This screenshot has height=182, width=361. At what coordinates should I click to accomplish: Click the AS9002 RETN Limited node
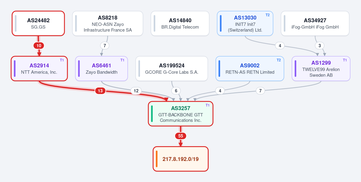tap(250, 69)
